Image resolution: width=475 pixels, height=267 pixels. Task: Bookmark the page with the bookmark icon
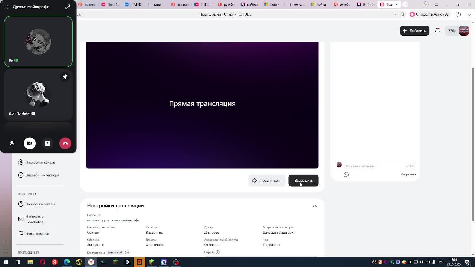coord(402,14)
